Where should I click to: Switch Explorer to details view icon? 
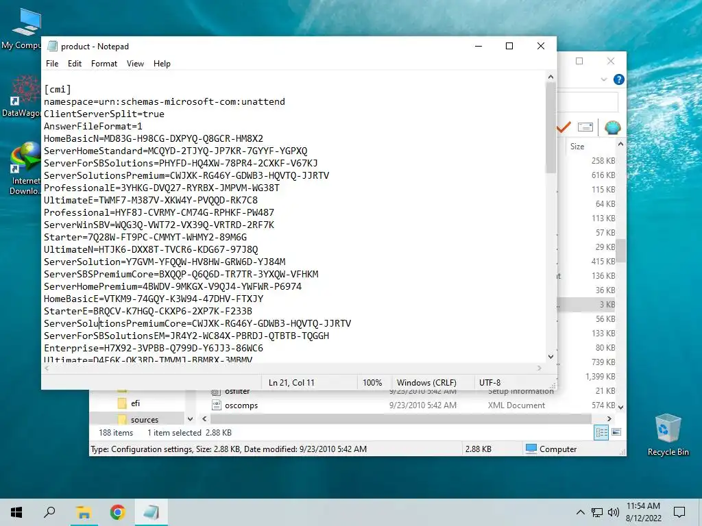point(601,433)
